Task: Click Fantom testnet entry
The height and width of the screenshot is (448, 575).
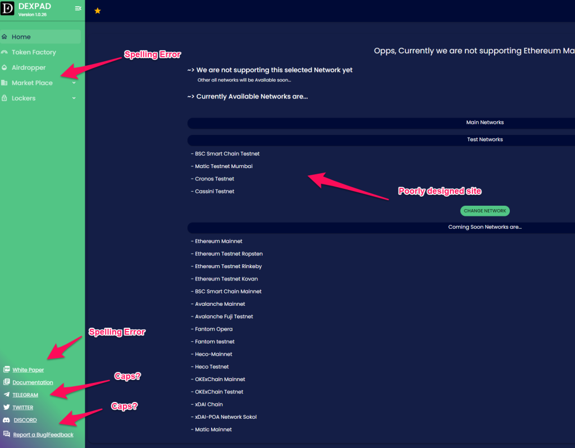Action: tap(213, 342)
